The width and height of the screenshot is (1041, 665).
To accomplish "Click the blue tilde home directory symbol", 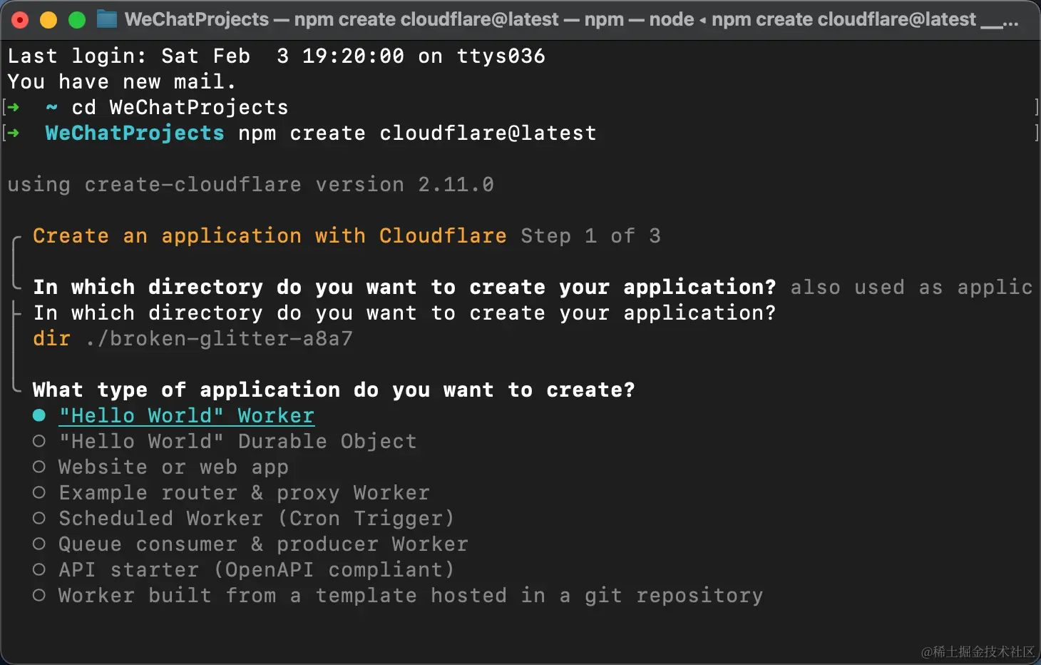I will click(51, 107).
